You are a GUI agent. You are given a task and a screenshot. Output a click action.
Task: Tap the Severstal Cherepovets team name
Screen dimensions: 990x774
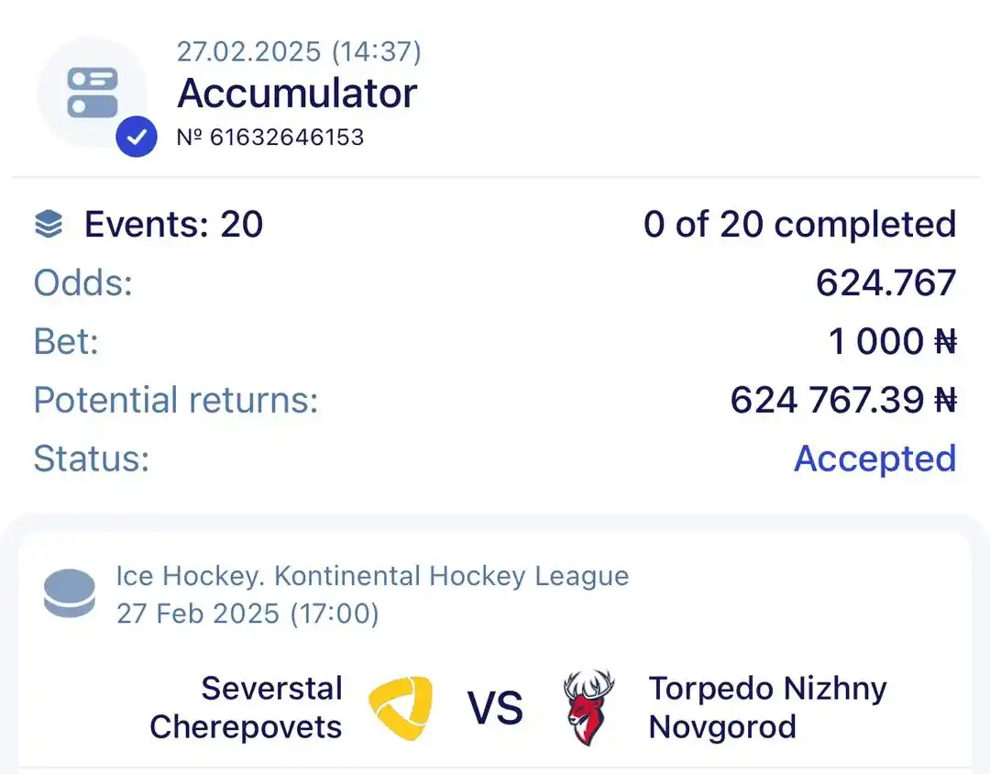(x=247, y=708)
